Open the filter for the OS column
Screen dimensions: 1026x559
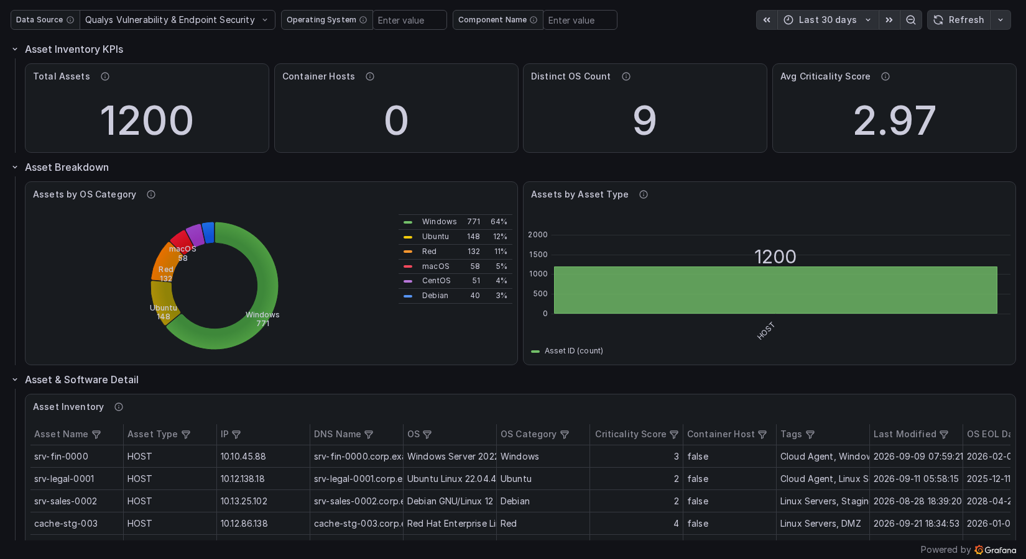point(427,435)
